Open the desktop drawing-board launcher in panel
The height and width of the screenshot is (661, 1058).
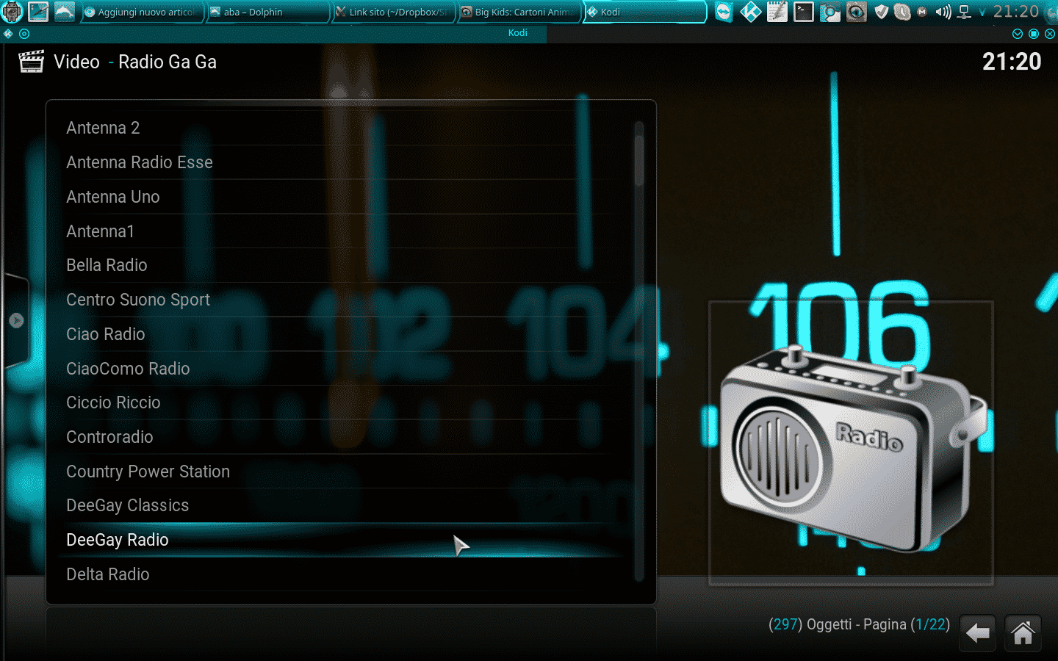[38, 12]
